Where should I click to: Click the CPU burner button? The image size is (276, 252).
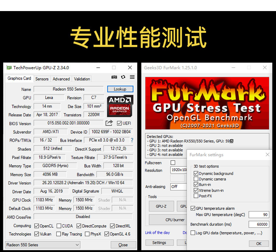[x=168, y=220]
